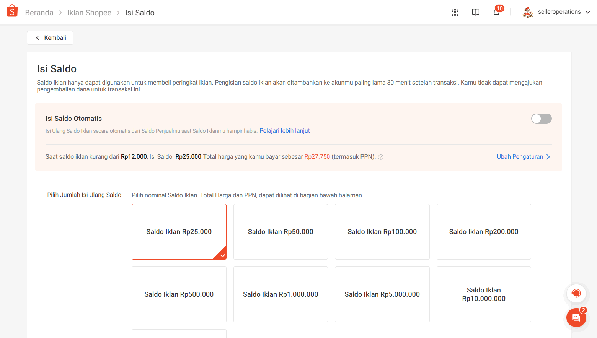Open the red chat messages button

tap(576, 317)
